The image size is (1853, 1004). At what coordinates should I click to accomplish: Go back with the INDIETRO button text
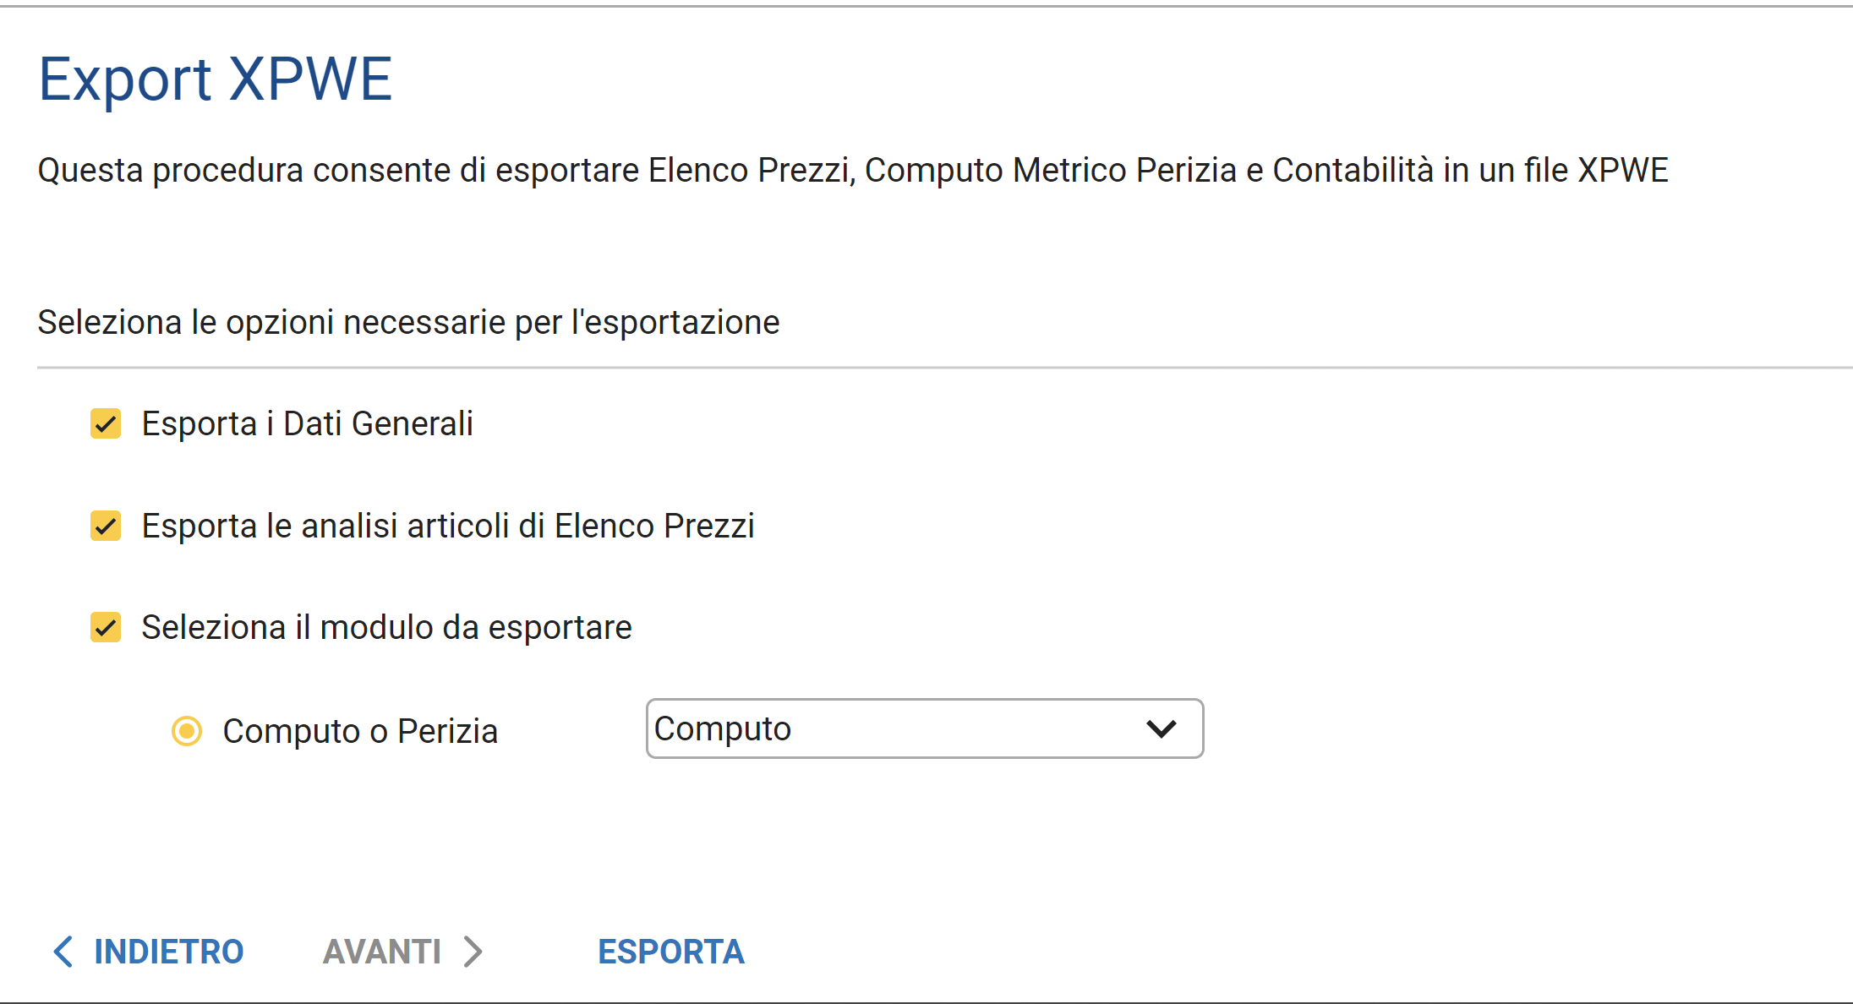coord(169,952)
